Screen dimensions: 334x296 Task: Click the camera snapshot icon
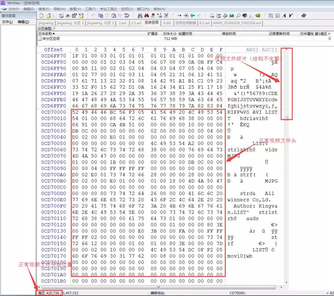245,15
